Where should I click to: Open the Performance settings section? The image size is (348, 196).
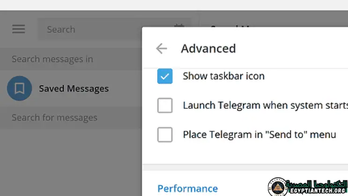click(187, 188)
